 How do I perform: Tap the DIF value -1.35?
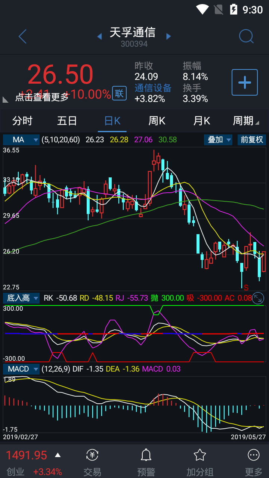click(x=95, y=369)
